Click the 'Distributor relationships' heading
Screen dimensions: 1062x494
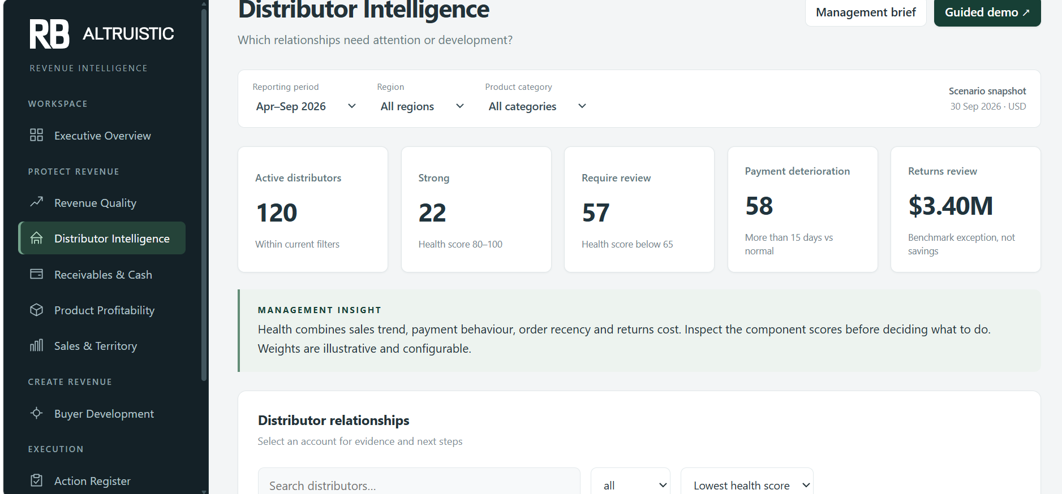pos(334,421)
